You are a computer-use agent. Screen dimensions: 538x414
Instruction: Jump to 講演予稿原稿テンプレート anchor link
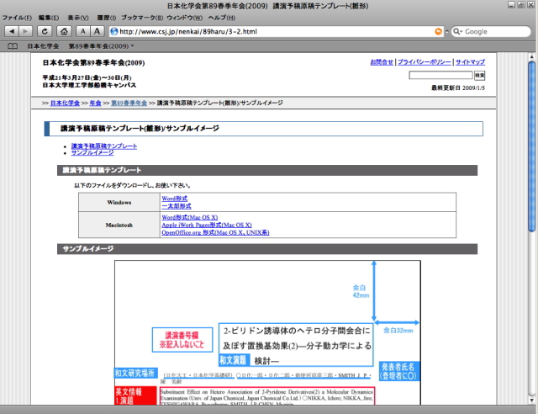pos(104,146)
